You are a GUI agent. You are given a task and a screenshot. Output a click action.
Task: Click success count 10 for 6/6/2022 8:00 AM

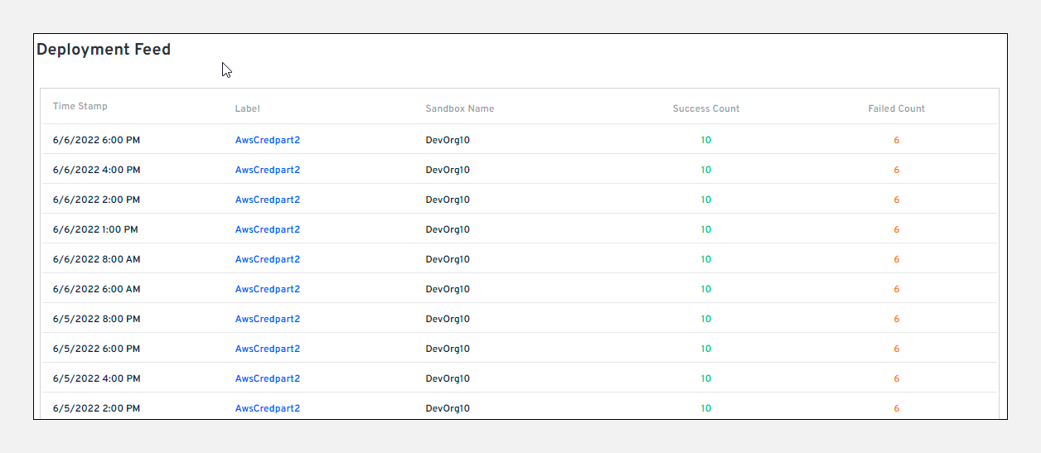coord(706,259)
